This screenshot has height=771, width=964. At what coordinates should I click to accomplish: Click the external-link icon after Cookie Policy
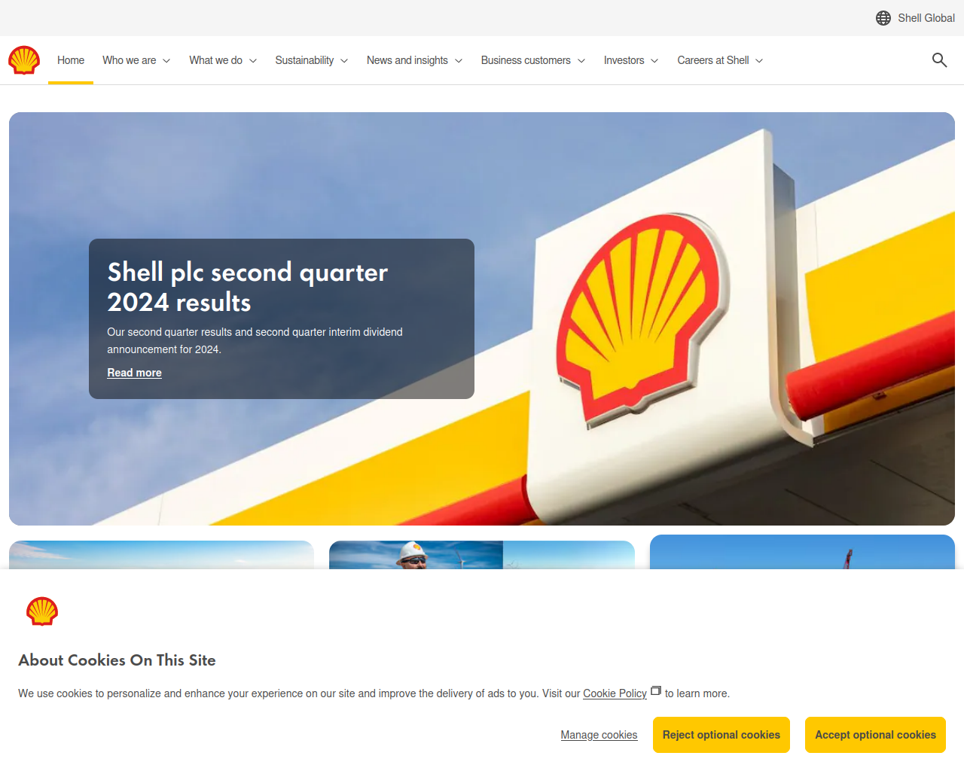tap(656, 690)
